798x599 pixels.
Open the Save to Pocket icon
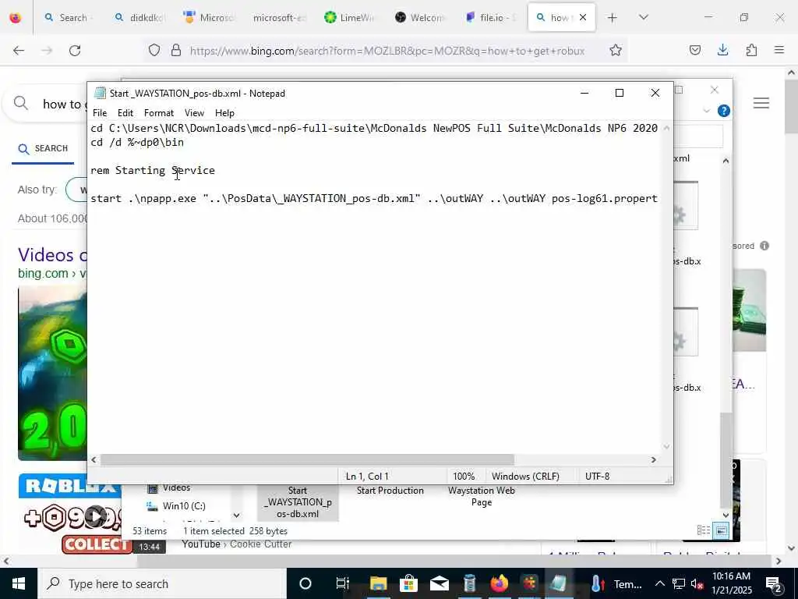694,50
